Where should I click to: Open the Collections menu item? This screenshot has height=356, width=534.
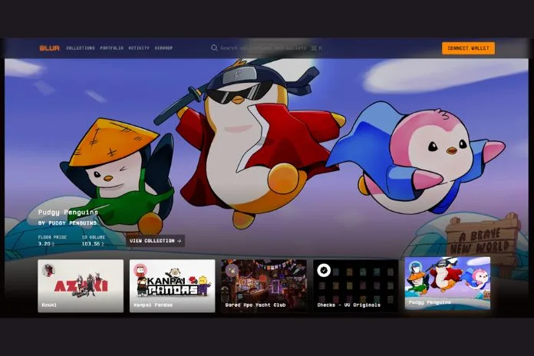coord(81,48)
